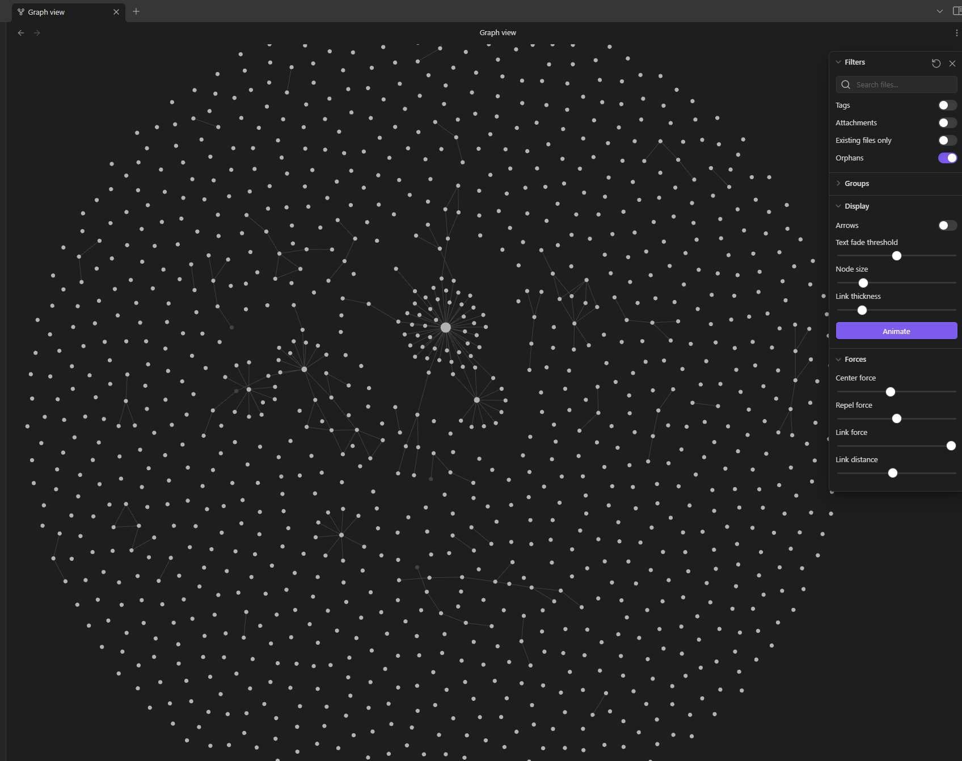Image resolution: width=962 pixels, height=761 pixels.
Task: Adjust the Node size slider
Action: click(x=863, y=282)
